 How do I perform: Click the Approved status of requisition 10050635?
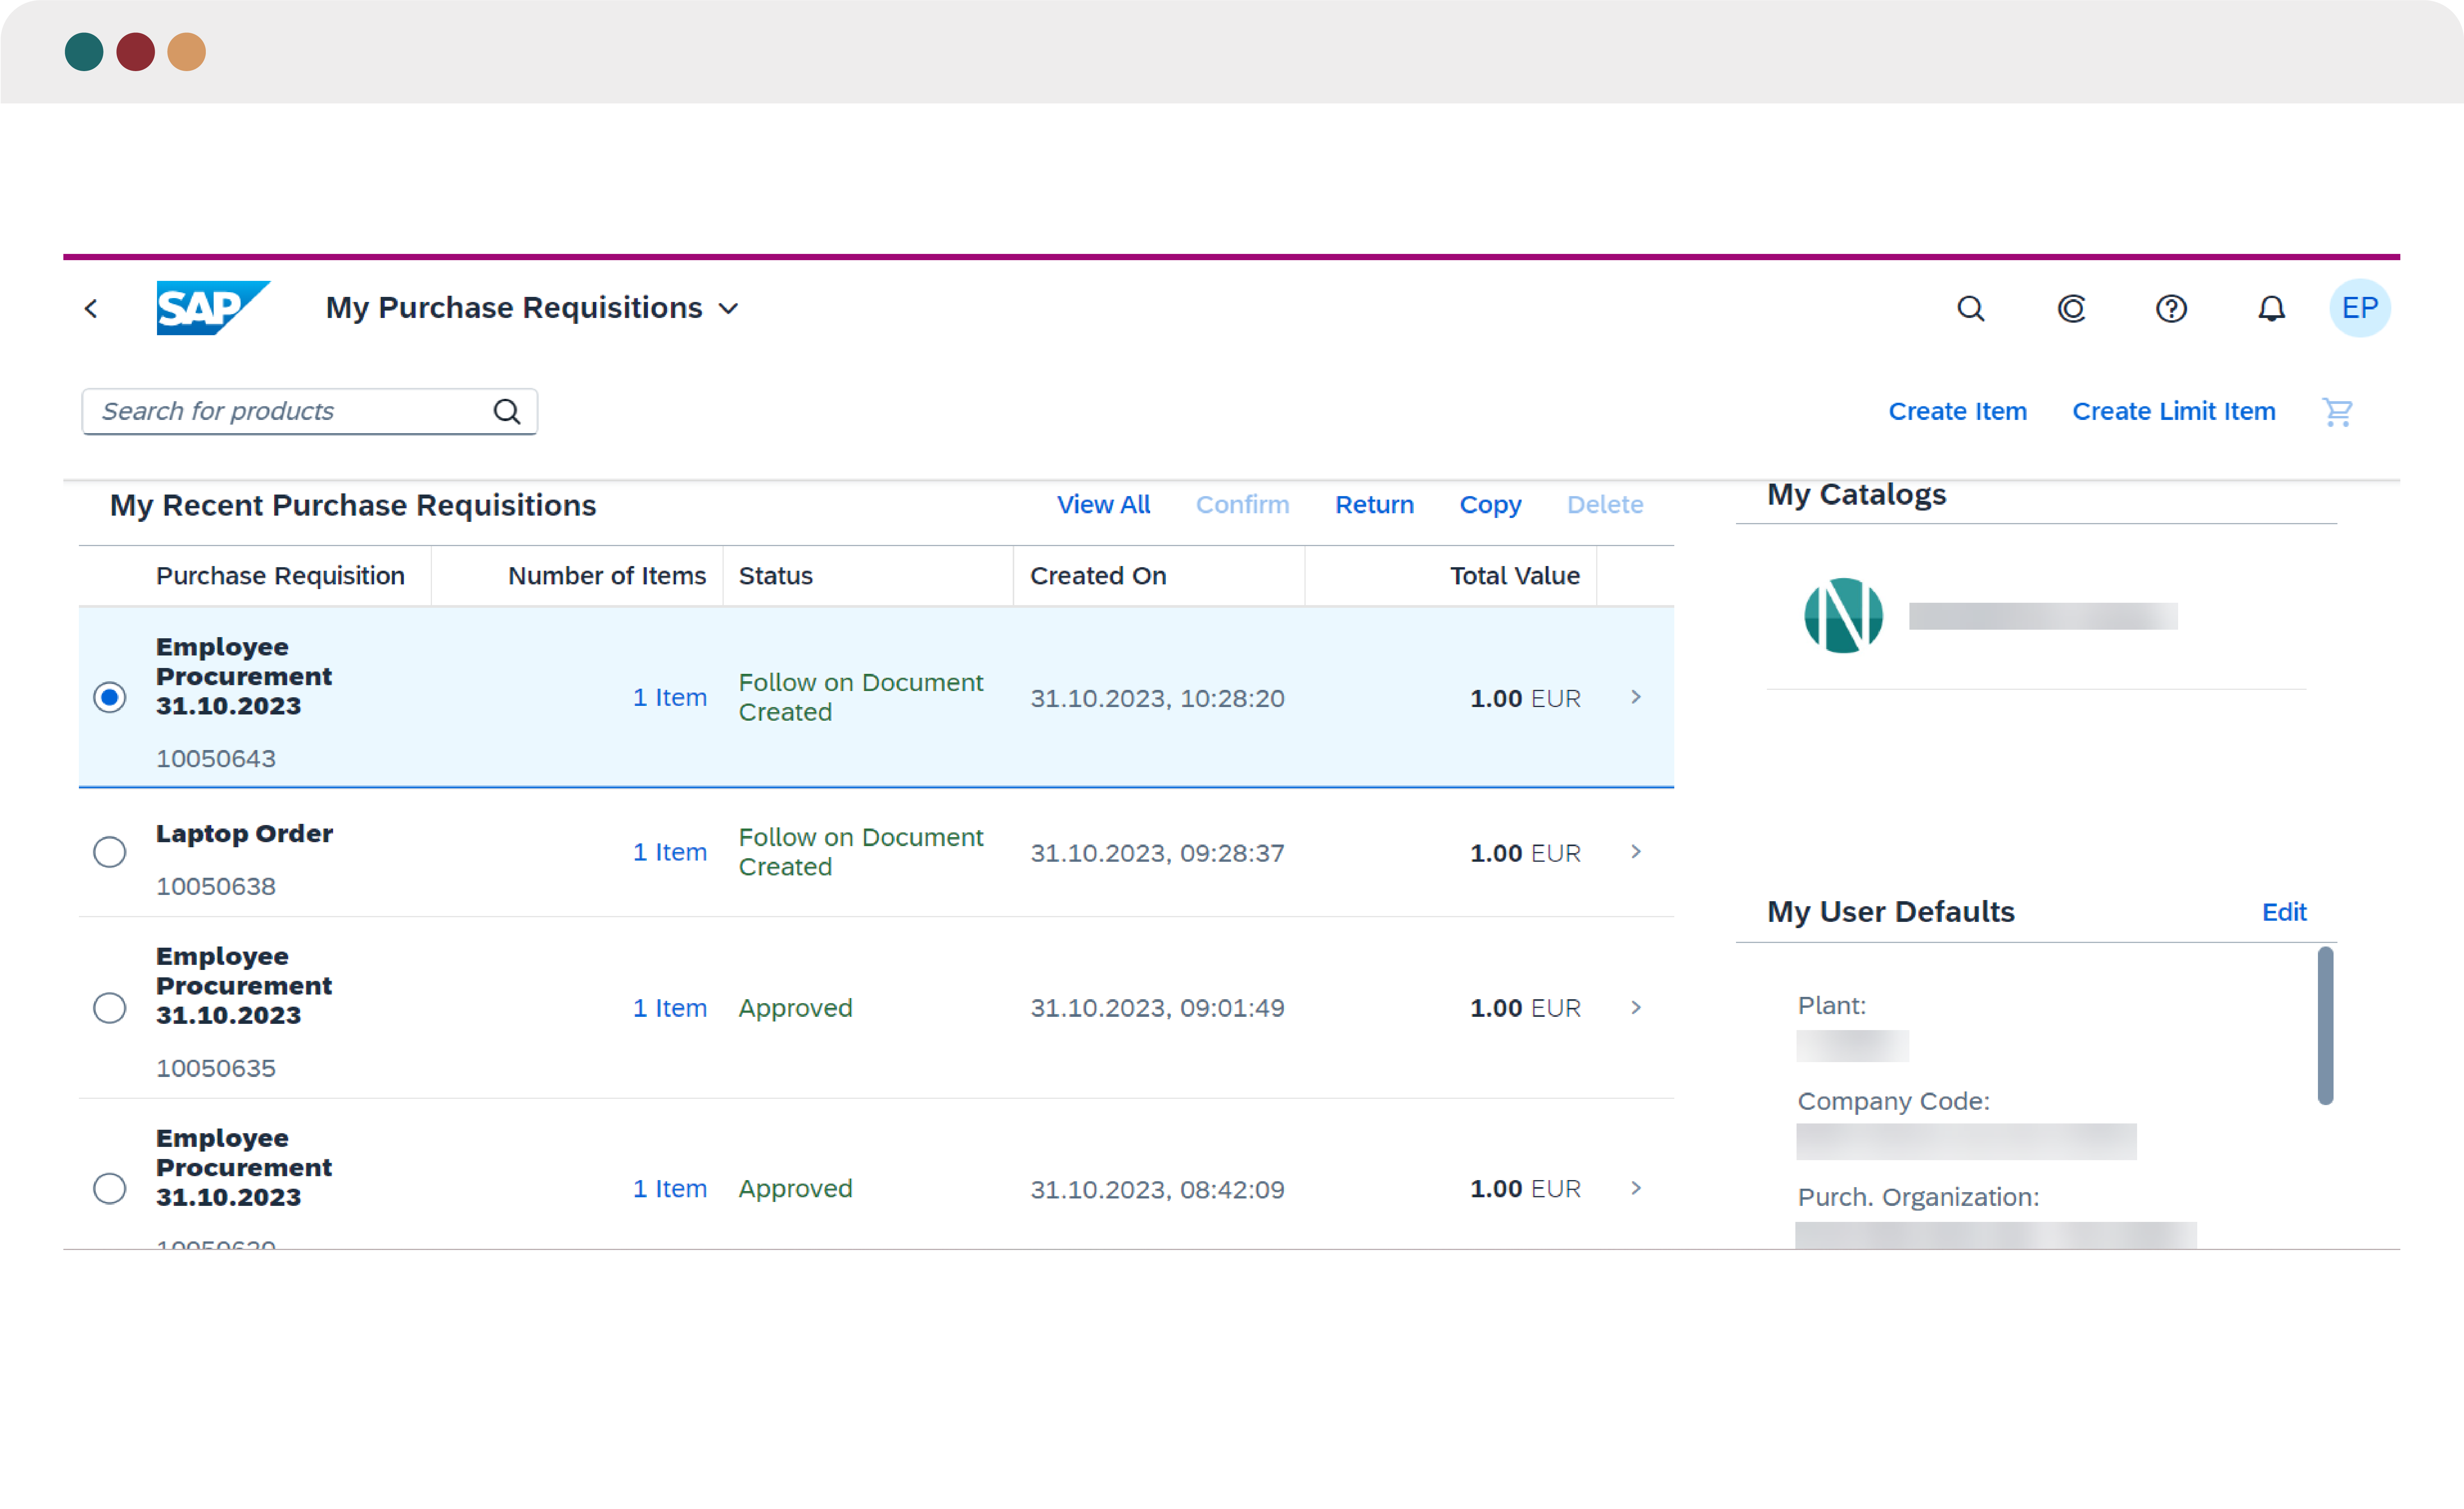(x=795, y=1008)
